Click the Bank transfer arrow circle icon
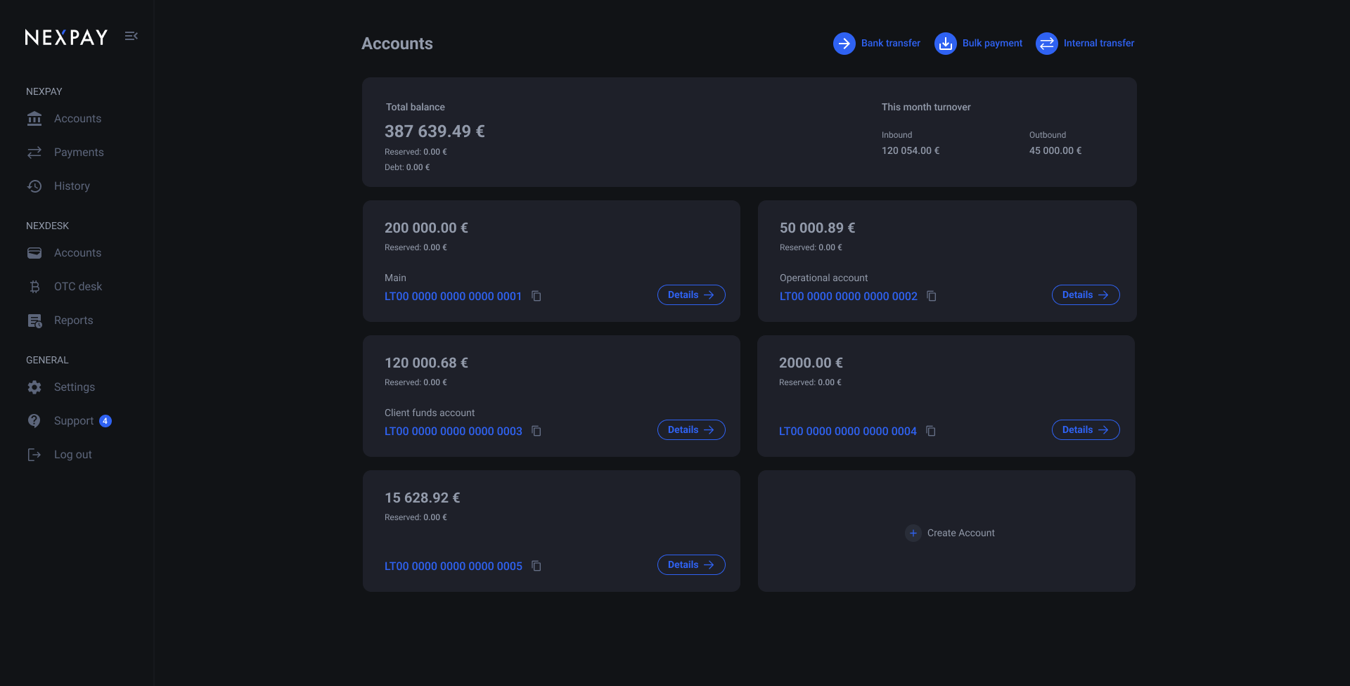Image resolution: width=1350 pixels, height=686 pixels. (844, 44)
